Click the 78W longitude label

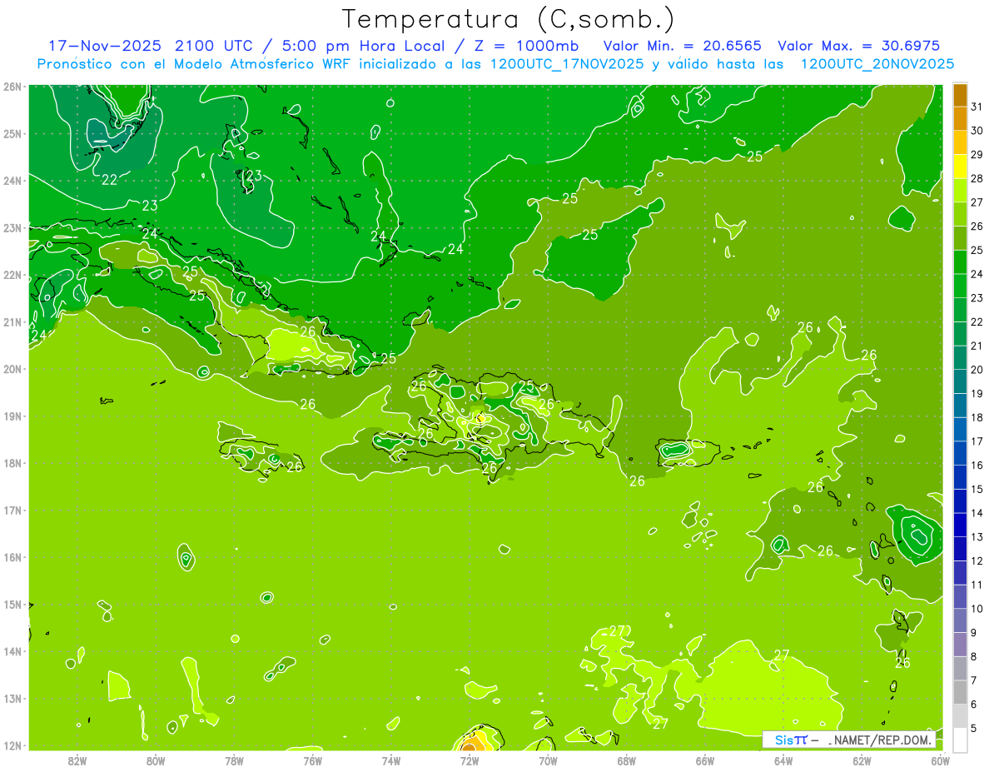[234, 761]
